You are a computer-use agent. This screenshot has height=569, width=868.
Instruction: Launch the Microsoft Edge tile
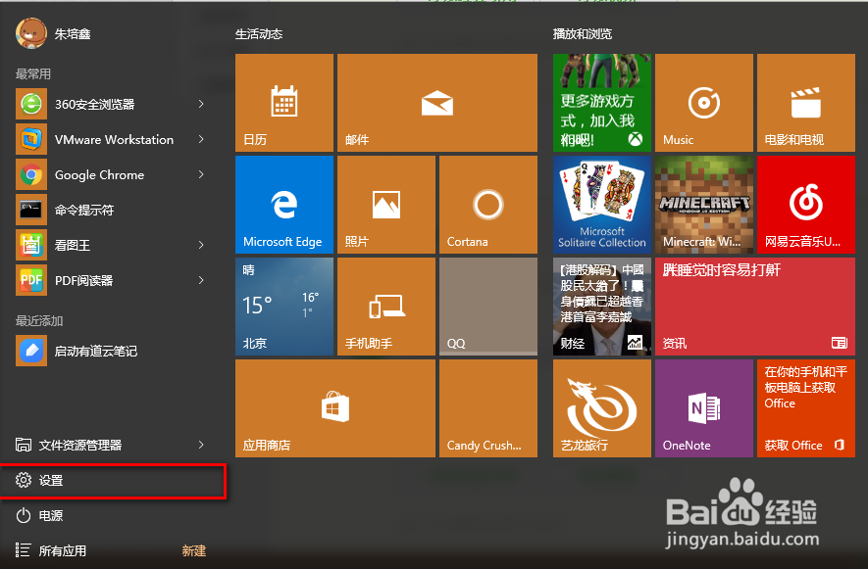coord(284,205)
